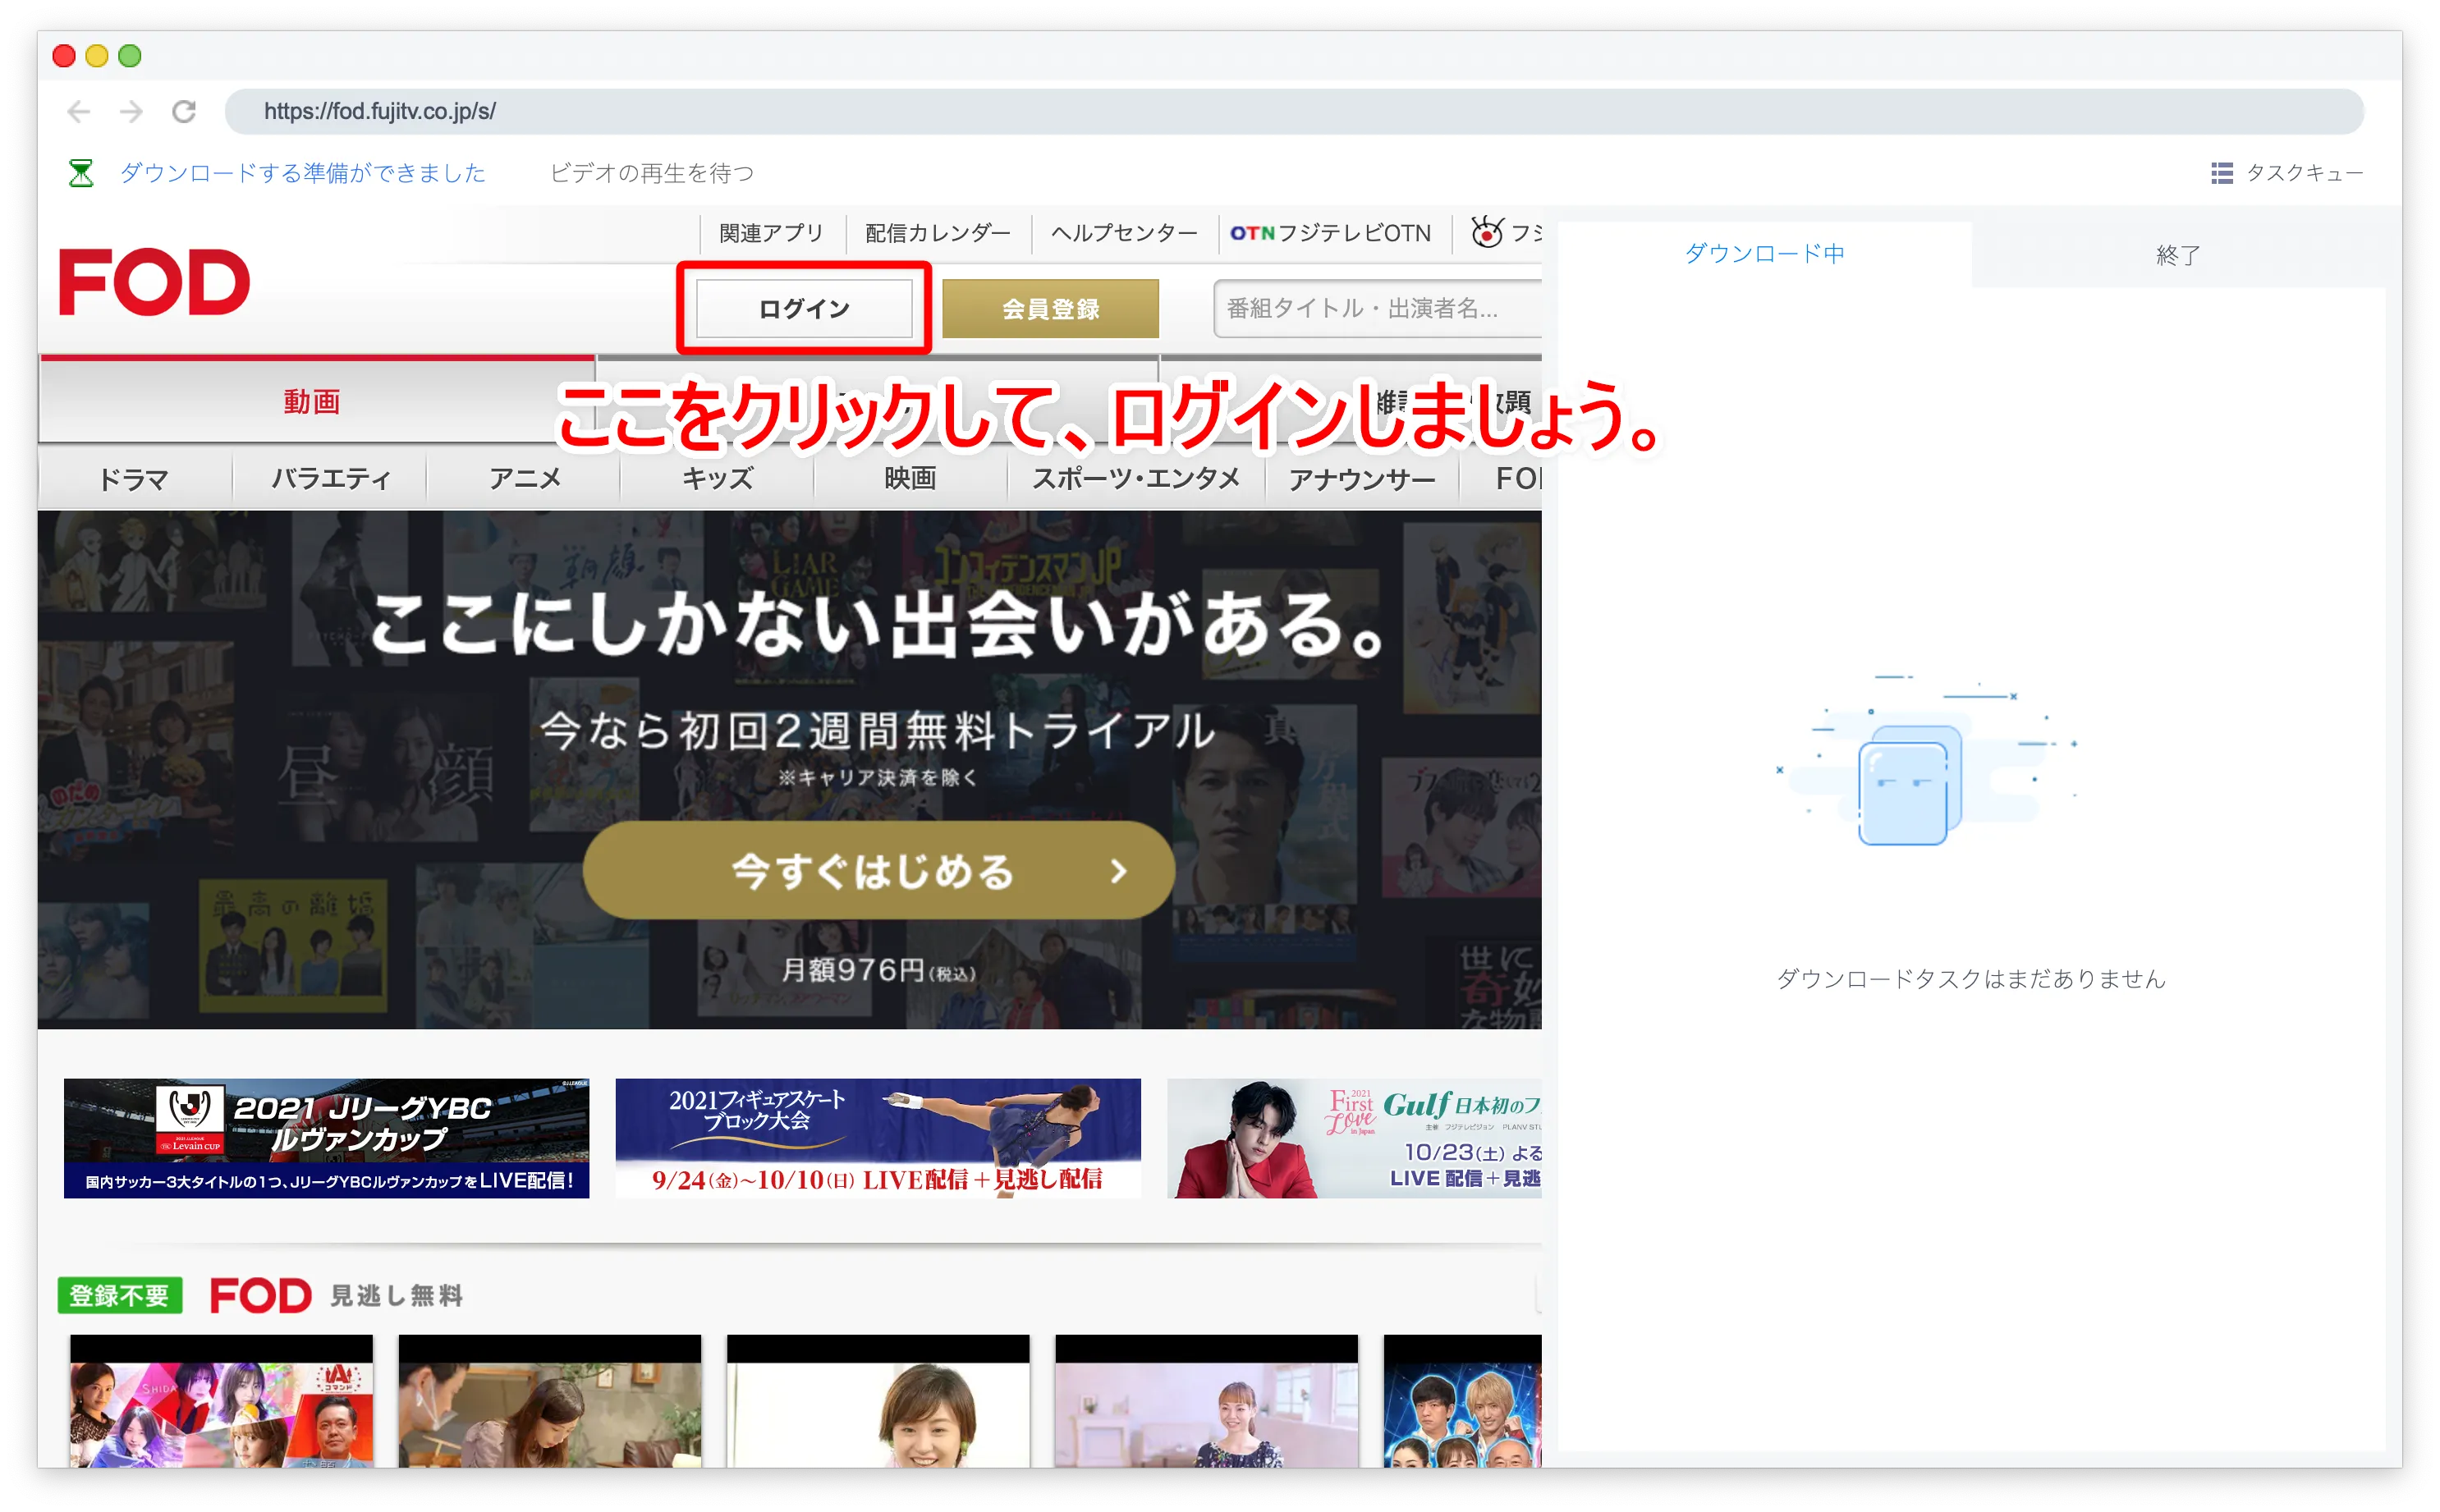Open the アニメ category
Screen dimensions: 2440x1512
coord(525,479)
